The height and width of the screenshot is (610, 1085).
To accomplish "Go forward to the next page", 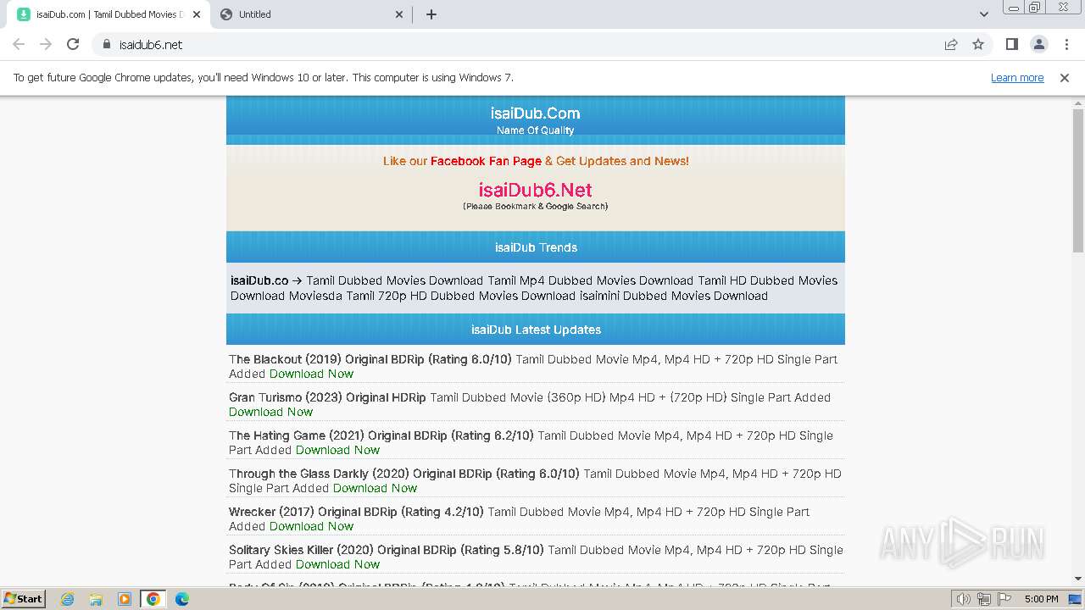I will [46, 44].
